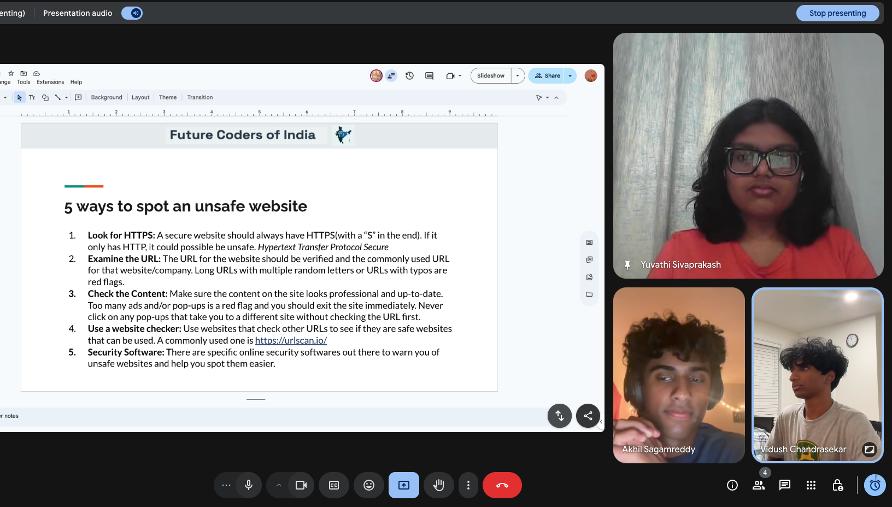Click the raise hand icon

click(x=438, y=485)
